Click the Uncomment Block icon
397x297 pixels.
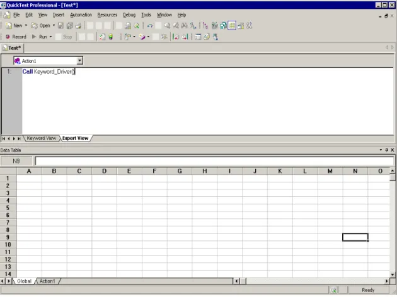coord(176,26)
